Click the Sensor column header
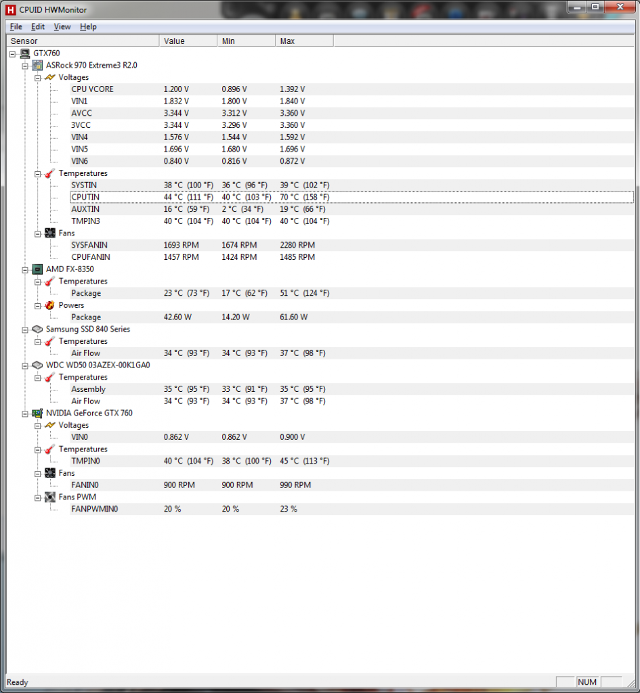 click(83, 41)
